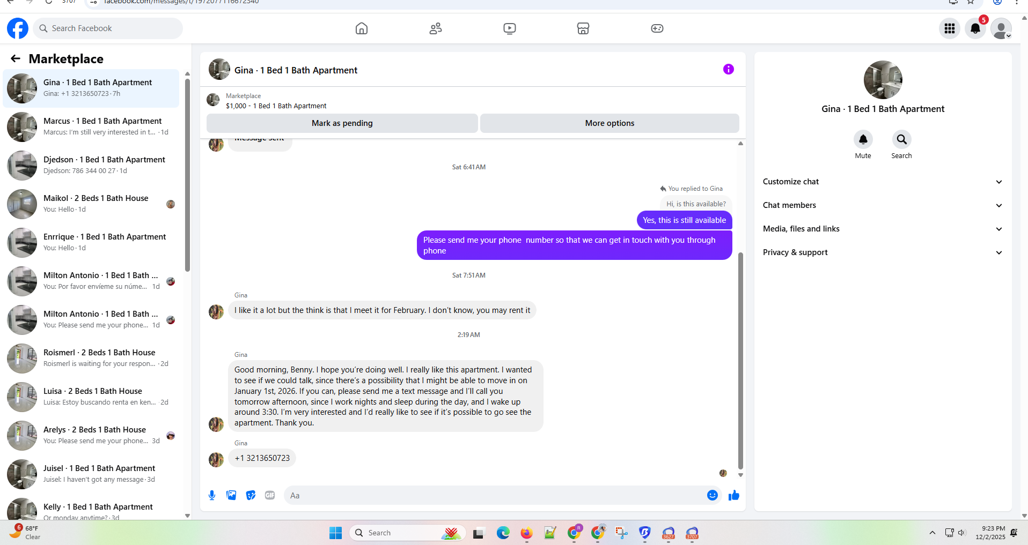The height and width of the screenshot is (545, 1028).
Task: Open More options for the listing
Action: coord(610,123)
